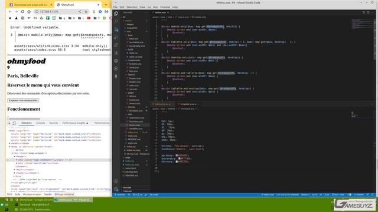Screen dimensions: 378x212
Task: Open the Selection menu in VS Code
Action: point(132,7)
